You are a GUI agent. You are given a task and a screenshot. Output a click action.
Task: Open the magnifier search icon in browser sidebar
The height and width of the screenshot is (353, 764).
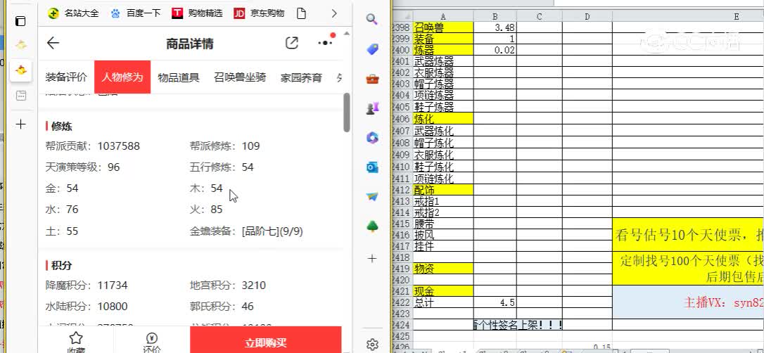point(372,20)
